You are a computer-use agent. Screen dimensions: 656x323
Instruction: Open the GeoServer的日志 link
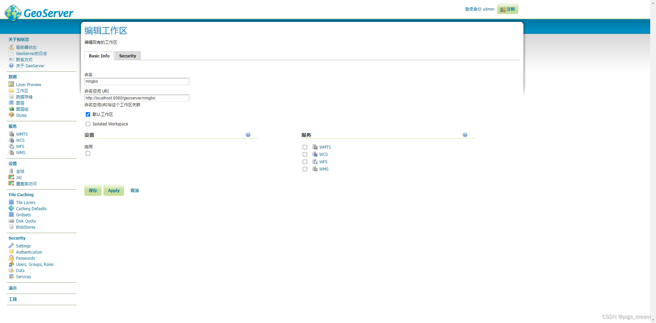[31, 54]
